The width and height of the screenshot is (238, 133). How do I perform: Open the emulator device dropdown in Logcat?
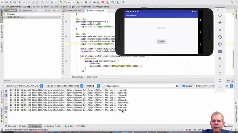(x=24, y=86)
